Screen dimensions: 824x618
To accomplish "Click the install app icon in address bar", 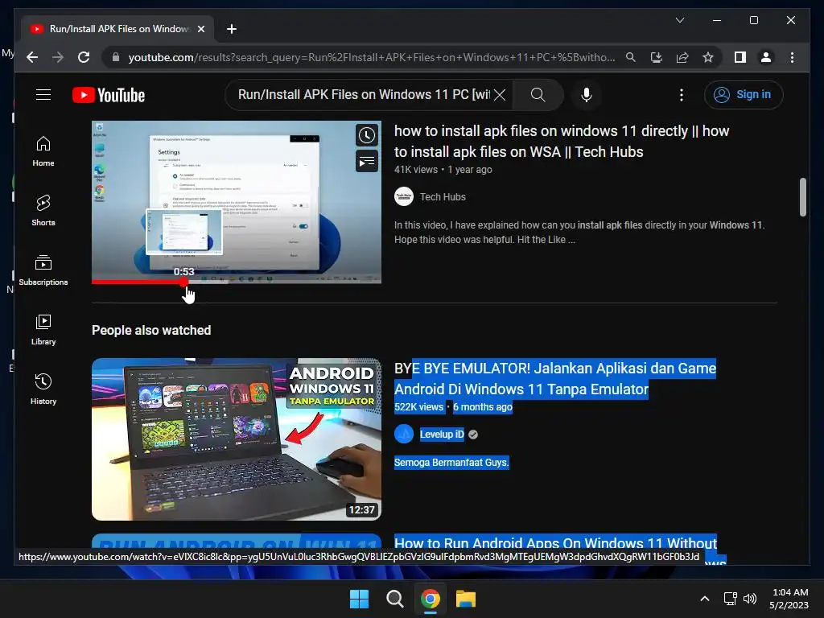I will [x=657, y=57].
